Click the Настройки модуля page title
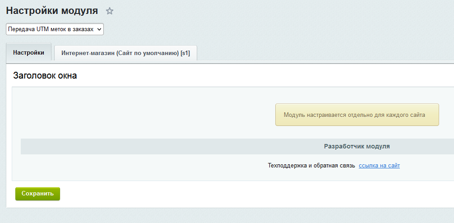Screen dimensions: 454x223 click(52, 11)
